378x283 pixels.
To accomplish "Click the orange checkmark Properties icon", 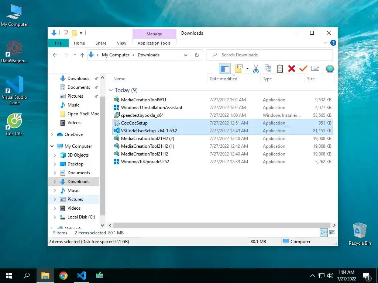I will (x=303, y=69).
